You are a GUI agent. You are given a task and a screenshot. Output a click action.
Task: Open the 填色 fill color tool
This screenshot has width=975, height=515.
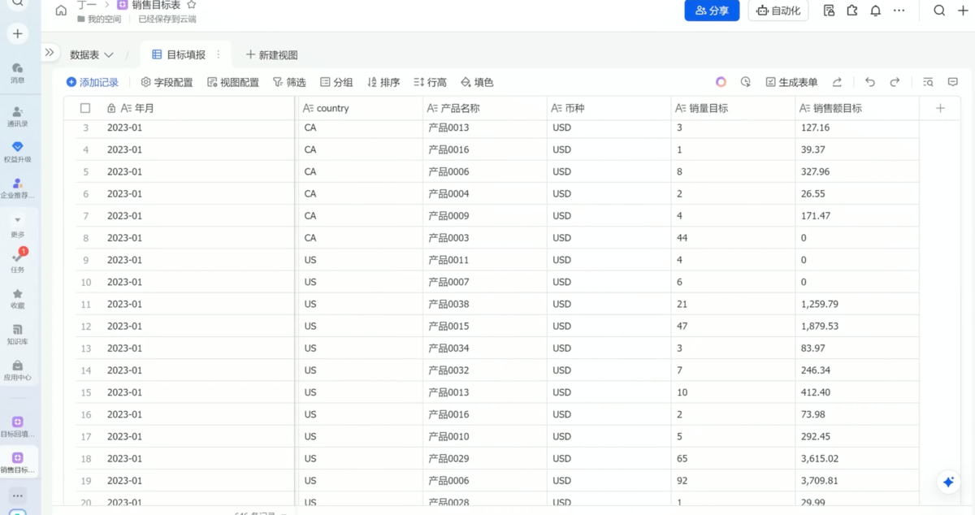coord(477,82)
